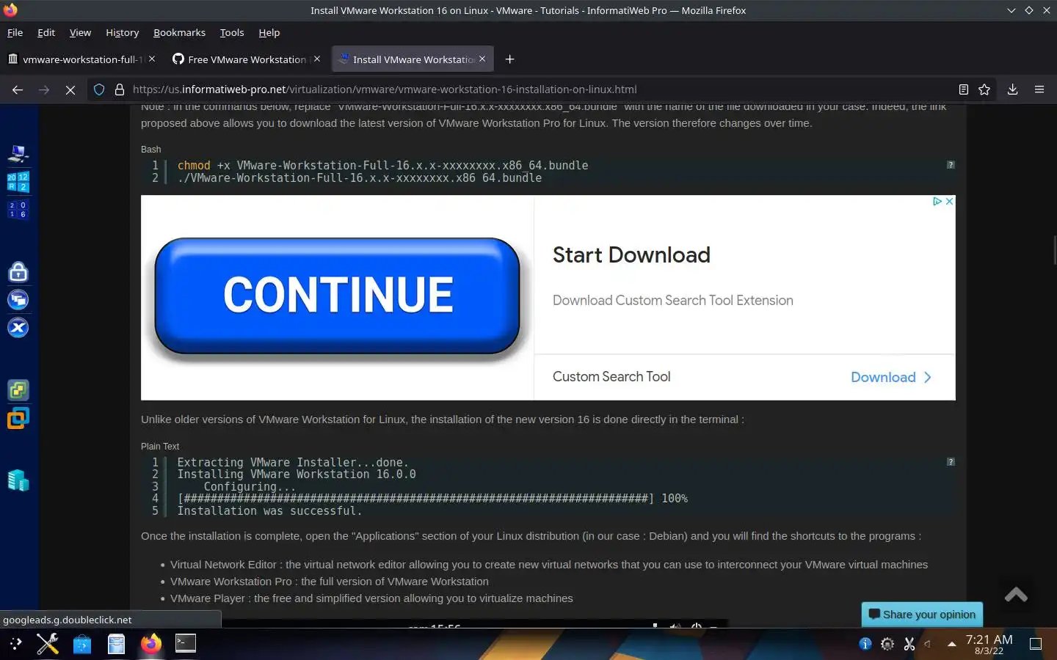Open the Windows Server 2012 R2 sidebar icon
Screen dimensions: 1057x660
coord(18,182)
